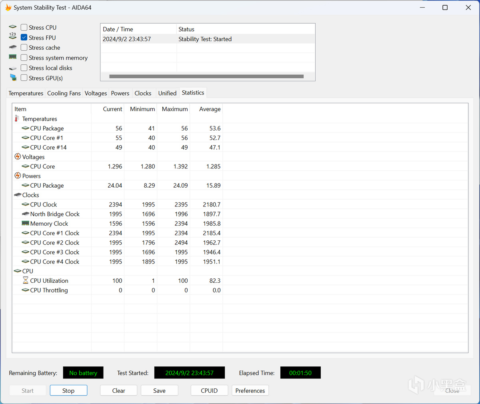Click the icon beside CPU Core #4 Clock
This screenshot has width=480, height=404.
[x=26, y=262]
